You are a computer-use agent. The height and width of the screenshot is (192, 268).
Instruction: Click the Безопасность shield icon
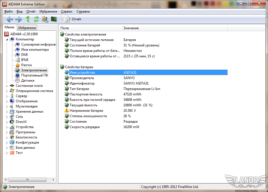12,137
